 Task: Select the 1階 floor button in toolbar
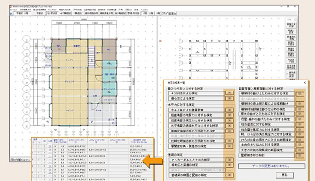(145, 13)
